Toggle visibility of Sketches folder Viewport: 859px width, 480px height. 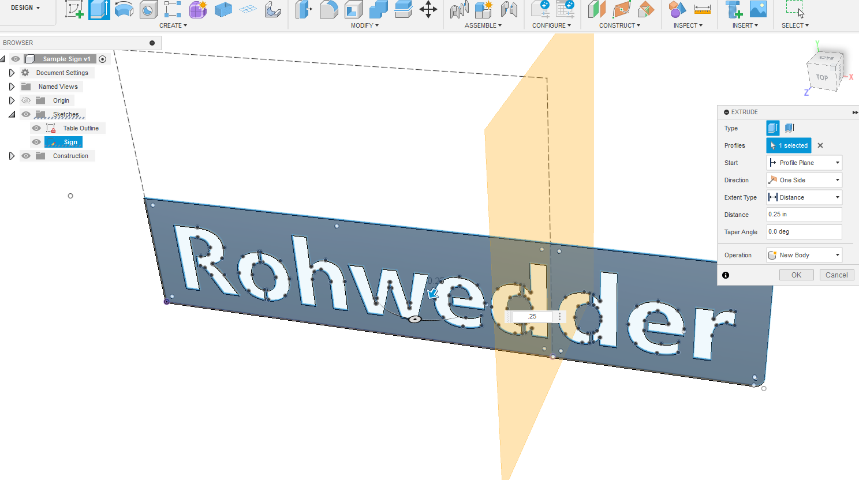tap(26, 114)
